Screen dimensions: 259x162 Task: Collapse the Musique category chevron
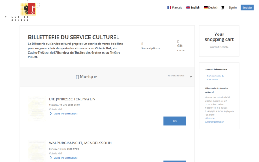point(191,76)
